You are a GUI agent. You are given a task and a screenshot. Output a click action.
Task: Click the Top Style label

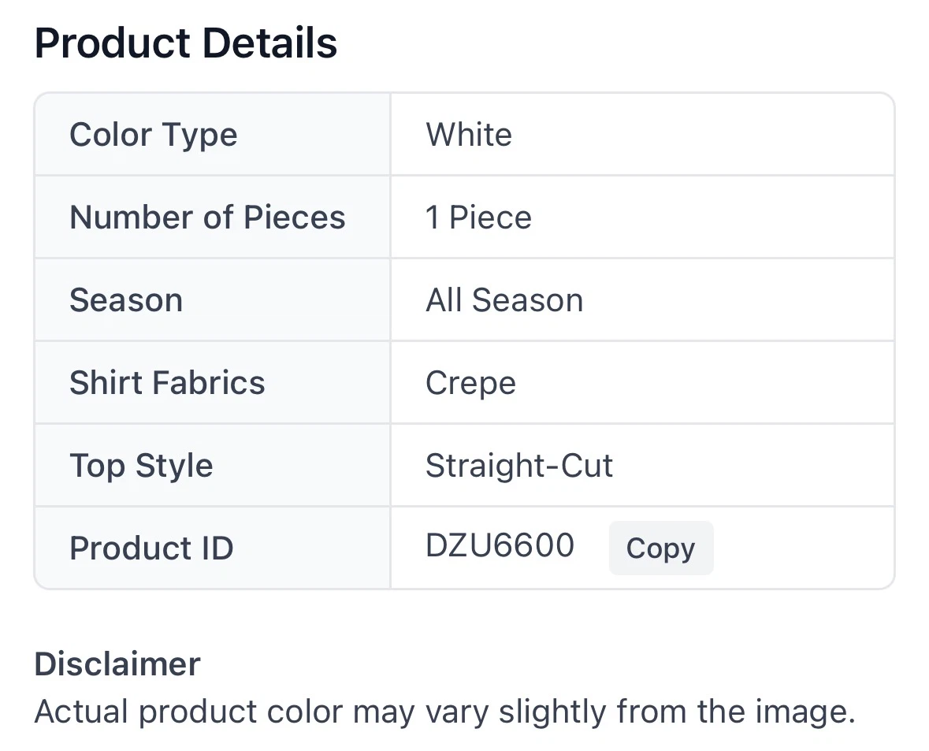pos(141,466)
